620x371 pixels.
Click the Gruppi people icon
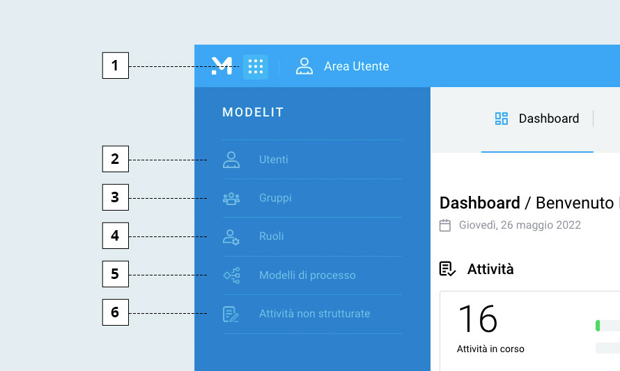pyautogui.click(x=231, y=198)
